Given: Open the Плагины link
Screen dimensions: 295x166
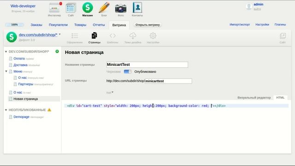Looking at the screenshot, I should coord(280,24).
